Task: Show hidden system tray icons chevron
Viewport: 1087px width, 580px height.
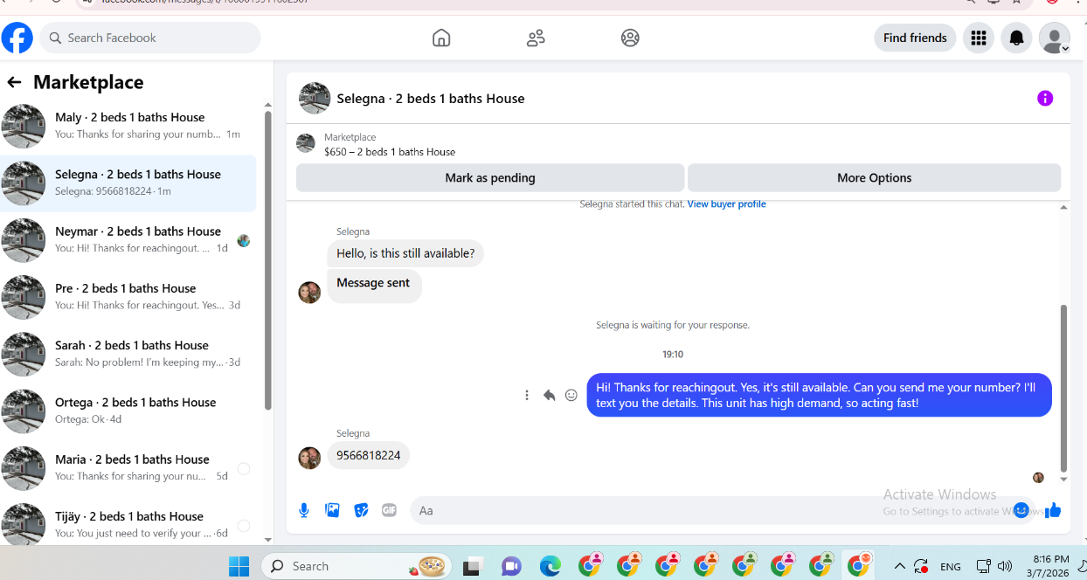Action: click(x=899, y=566)
